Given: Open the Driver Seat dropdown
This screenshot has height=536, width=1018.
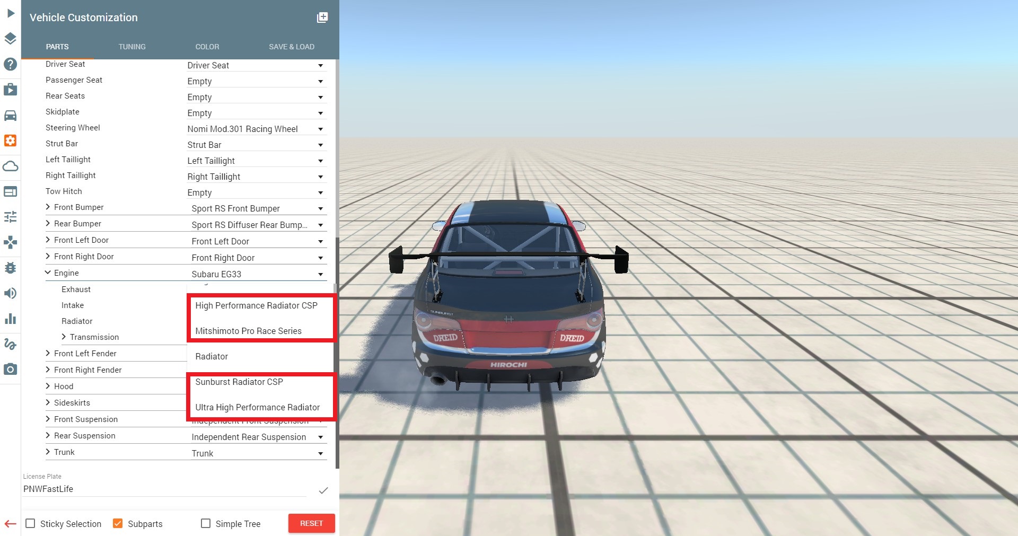Looking at the screenshot, I should tap(256, 65).
